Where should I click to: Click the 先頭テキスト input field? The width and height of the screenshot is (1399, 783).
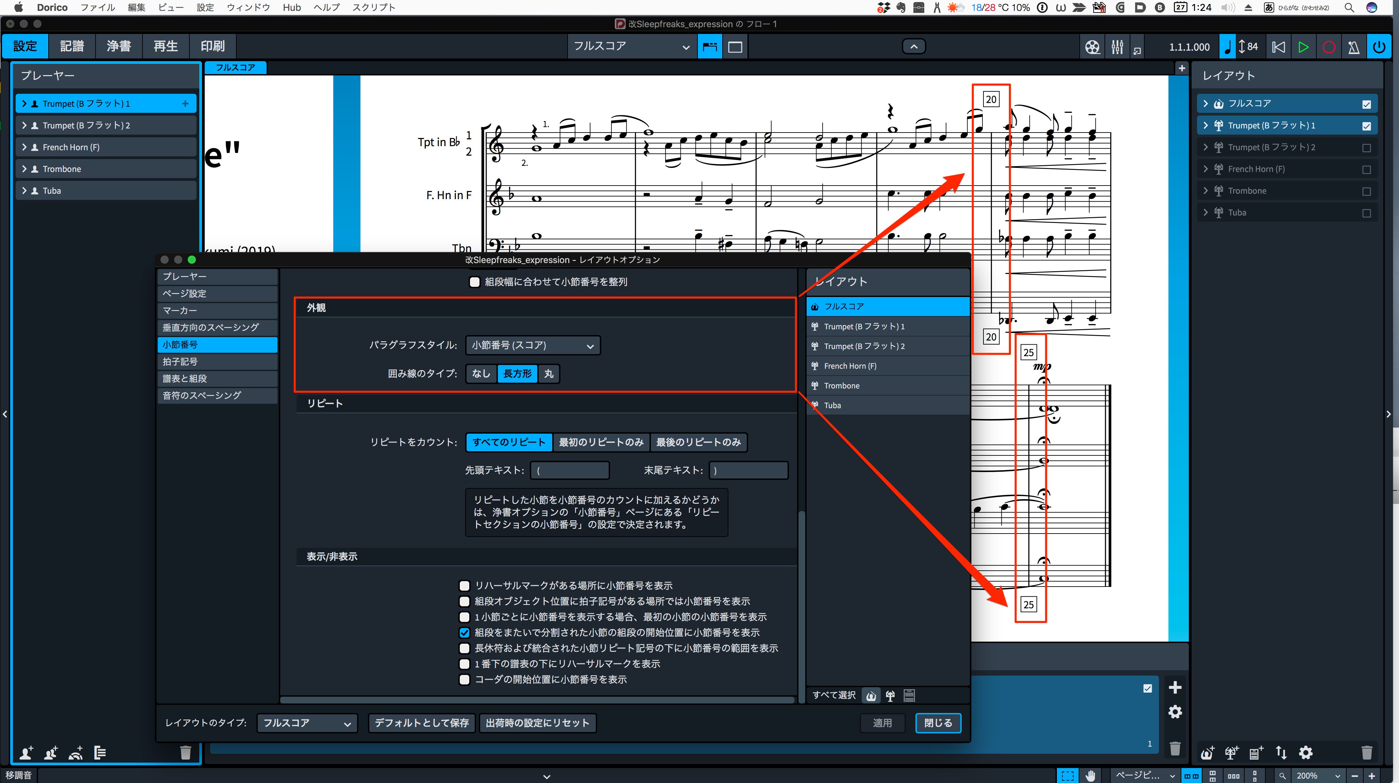[570, 470]
